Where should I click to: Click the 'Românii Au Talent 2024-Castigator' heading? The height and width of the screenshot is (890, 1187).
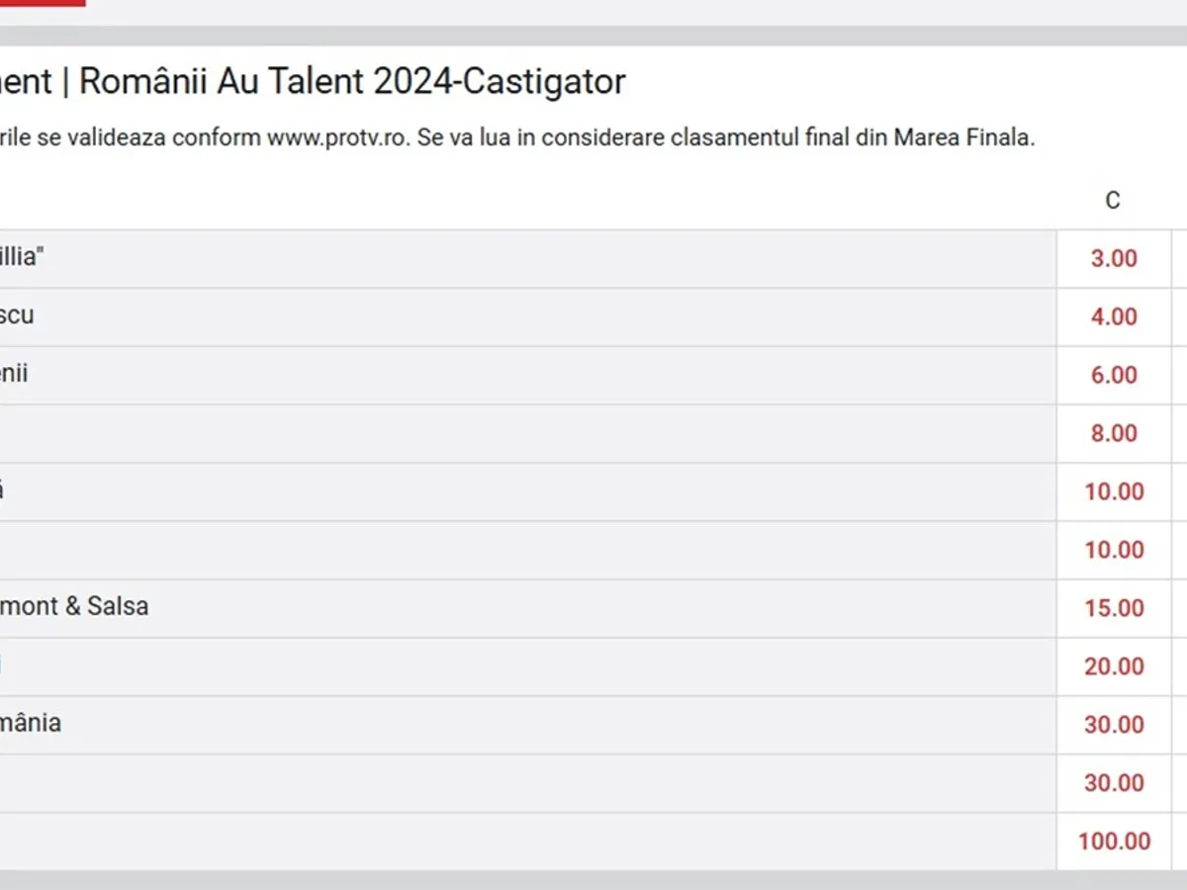coord(351,82)
